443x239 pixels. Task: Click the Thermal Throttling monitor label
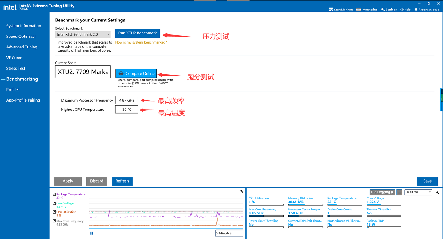click(379, 210)
